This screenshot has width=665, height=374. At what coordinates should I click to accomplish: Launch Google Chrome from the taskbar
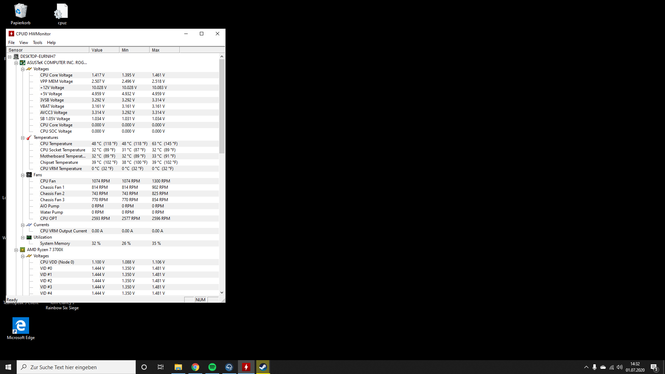point(195,367)
